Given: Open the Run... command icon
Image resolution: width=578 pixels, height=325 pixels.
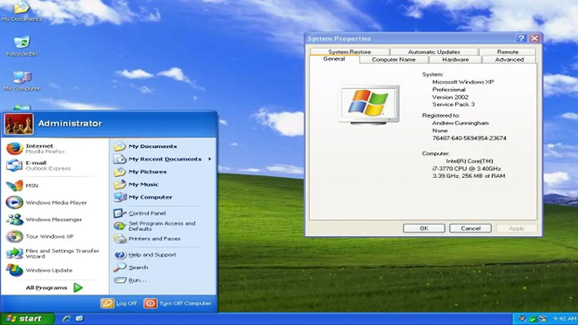Looking at the screenshot, I should pos(120,280).
